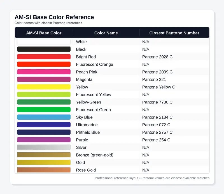Click the 'Pantone Yellow C' value
This screenshot has width=224, height=194.
(x=158, y=87)
